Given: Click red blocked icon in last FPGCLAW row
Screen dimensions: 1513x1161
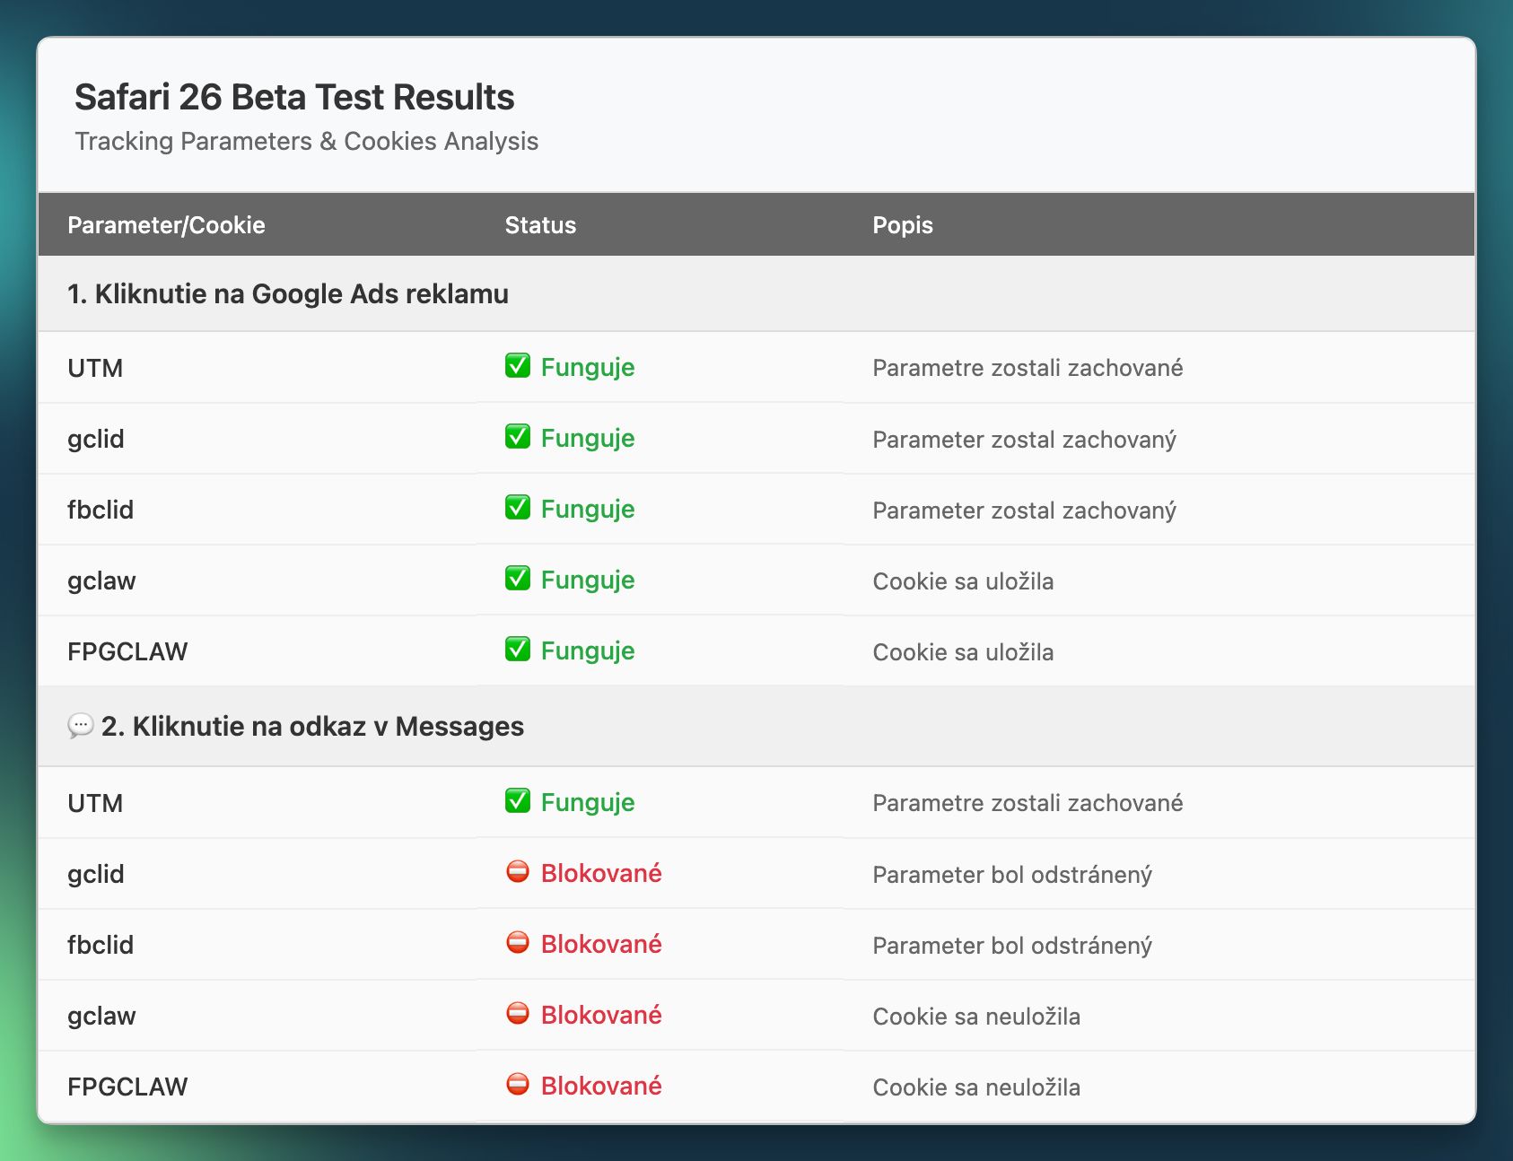Looking at the screenshot, I should coord(517,1085).
